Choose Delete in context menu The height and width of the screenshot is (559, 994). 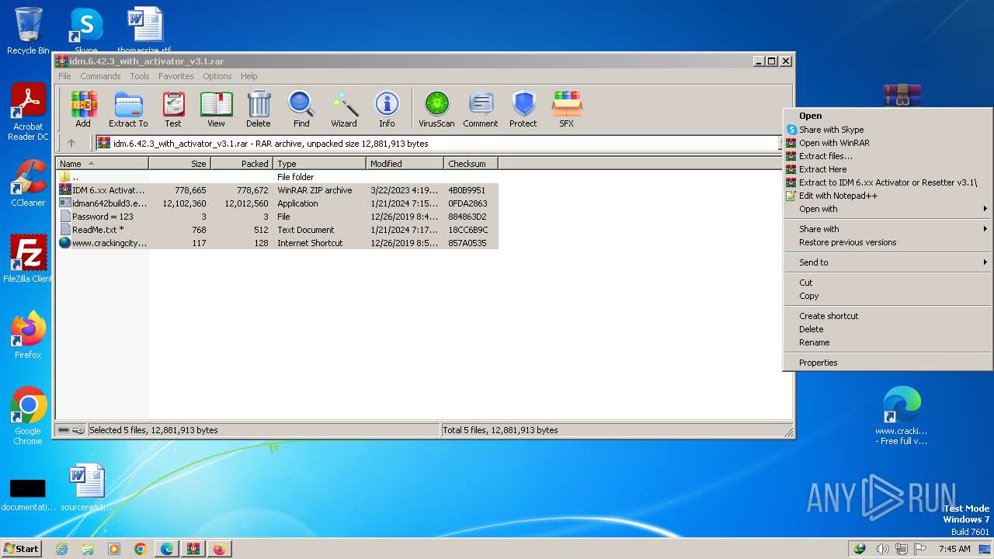pos(888,329)
